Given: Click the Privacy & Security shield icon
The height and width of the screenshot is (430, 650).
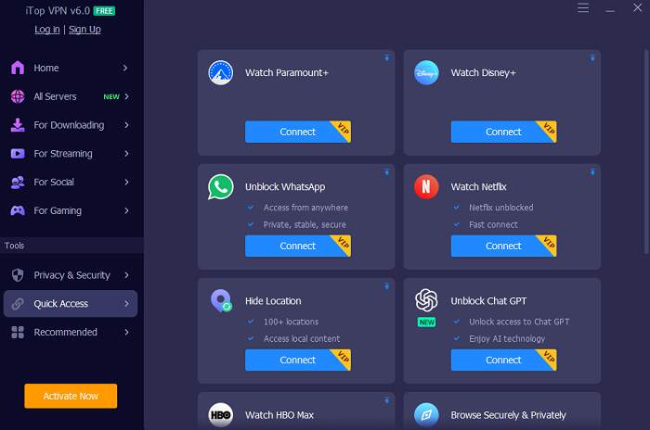Looking at the screenshot, I should [18, 275].
